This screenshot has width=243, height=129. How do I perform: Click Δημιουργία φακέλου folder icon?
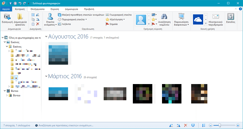pyautogui.click(x=20, y=17)
